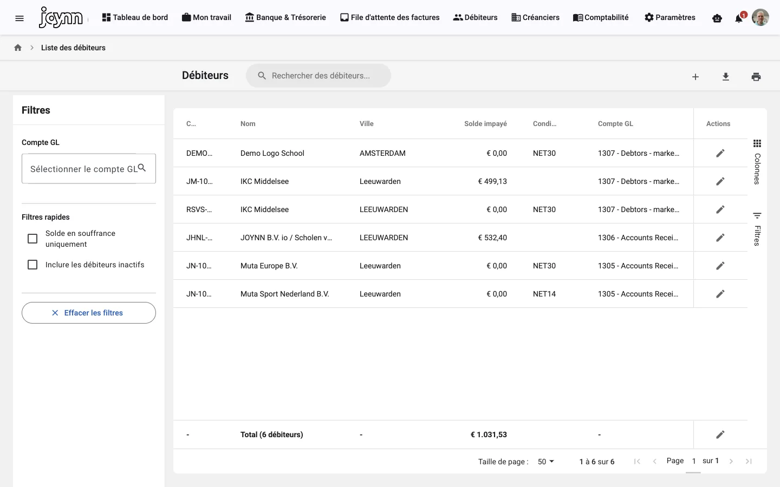Add a new debtor with plus icon
Screen dimensions: 780x487
pyautogui.click(x=695, y=77)
